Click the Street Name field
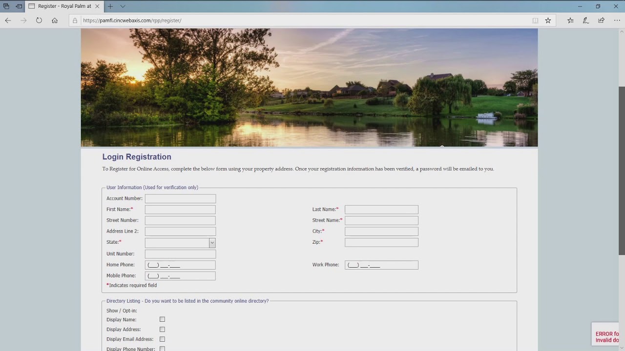 [381, 220]
